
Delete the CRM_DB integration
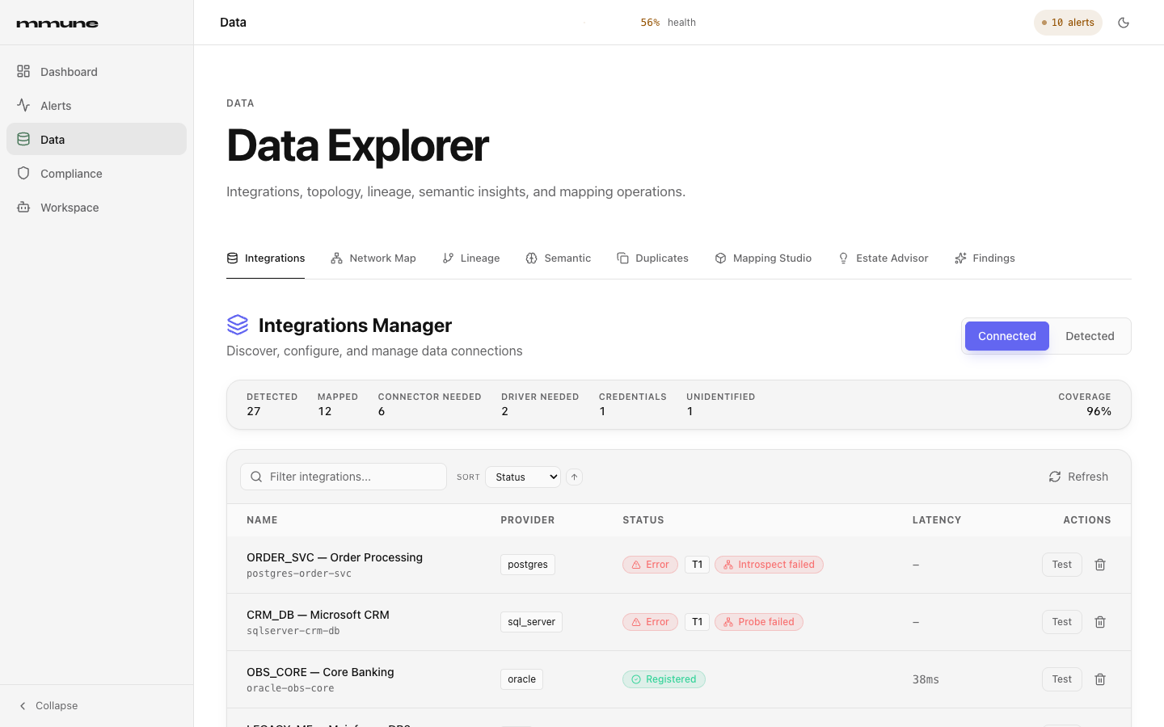click(1100, 622)
